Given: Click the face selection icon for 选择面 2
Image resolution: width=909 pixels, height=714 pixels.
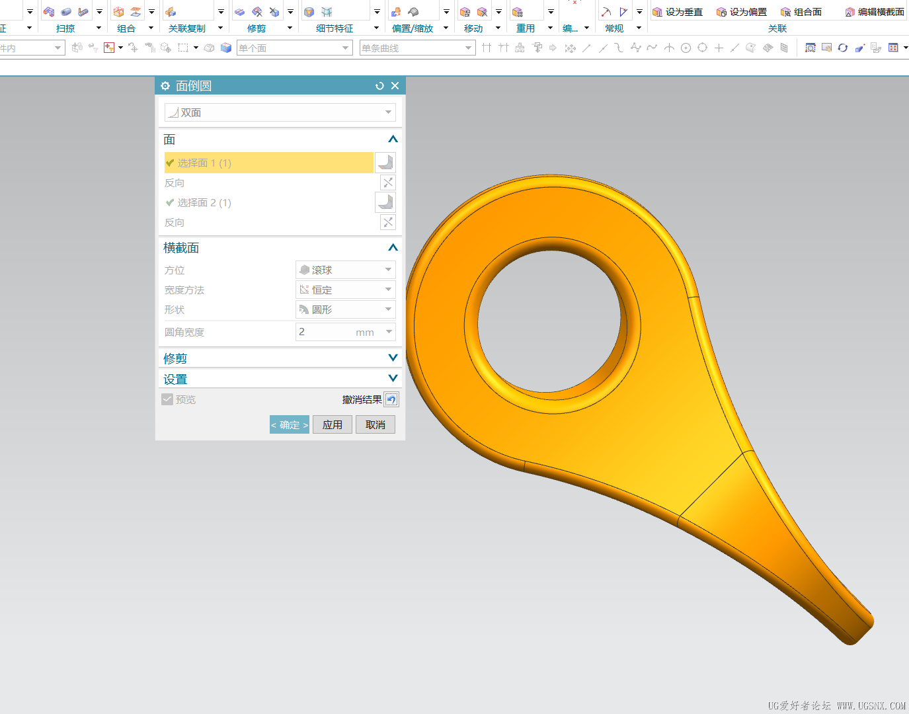Looking at the screenshot, I should point(385,202).
